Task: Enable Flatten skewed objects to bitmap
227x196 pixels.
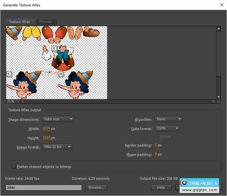Action: [14, 167]
